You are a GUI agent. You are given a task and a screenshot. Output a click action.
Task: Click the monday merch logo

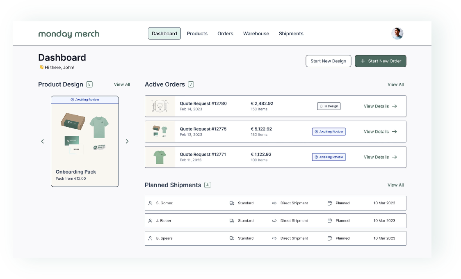pos(68,34)
